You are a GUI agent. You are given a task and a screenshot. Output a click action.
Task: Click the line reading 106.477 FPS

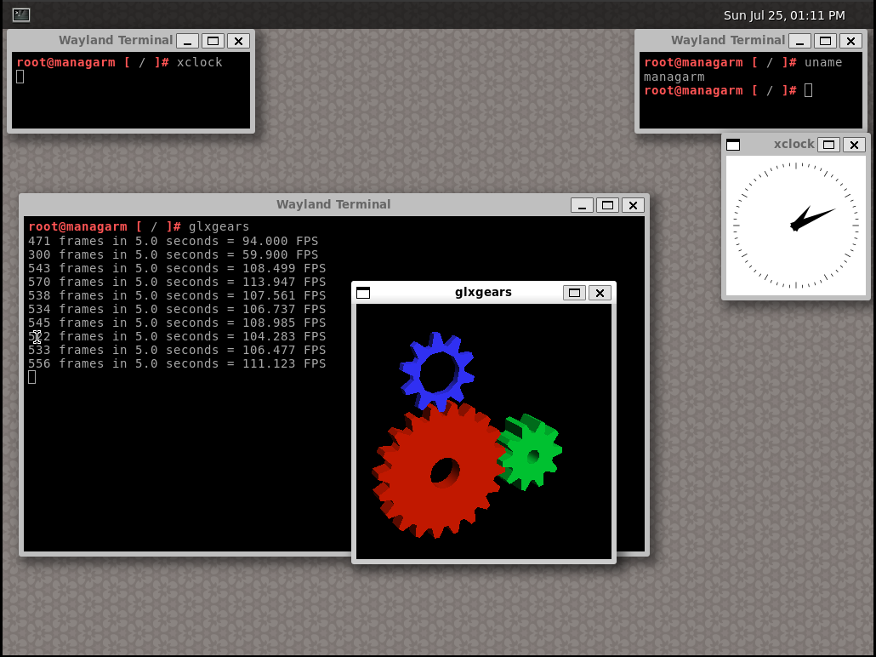click(x=177, y=350)
